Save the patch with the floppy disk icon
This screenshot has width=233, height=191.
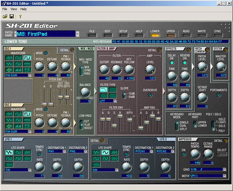12,16
